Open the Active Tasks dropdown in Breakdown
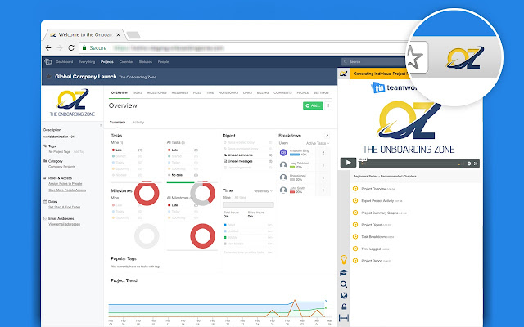This screenshot has width=524, height=327. click(318, 144)
